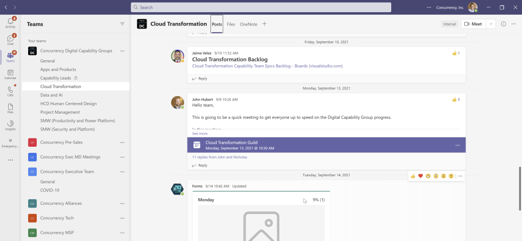
Task: Select the Data and AI channel
Action: (x=52, y=95)
